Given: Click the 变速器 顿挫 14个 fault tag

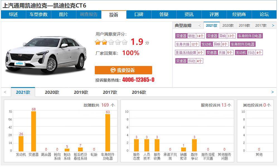Looking at the screenshot, I should click(190, 36).
